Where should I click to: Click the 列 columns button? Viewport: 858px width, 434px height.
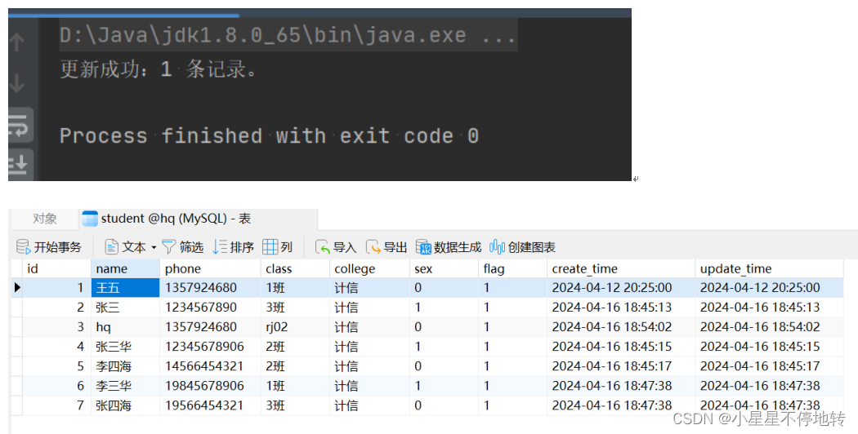[278, 247]
